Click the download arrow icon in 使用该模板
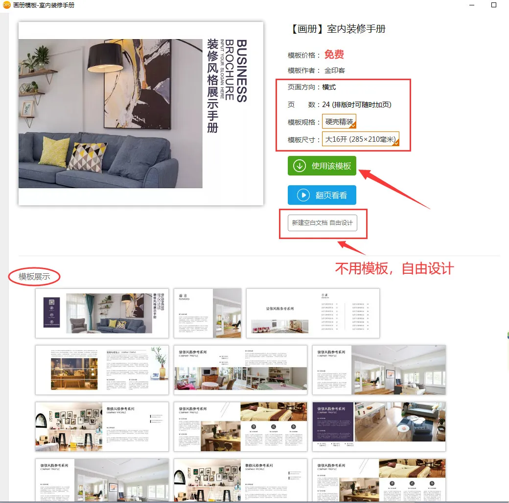Viewport: 509px width, 503px height. (300, 166)
